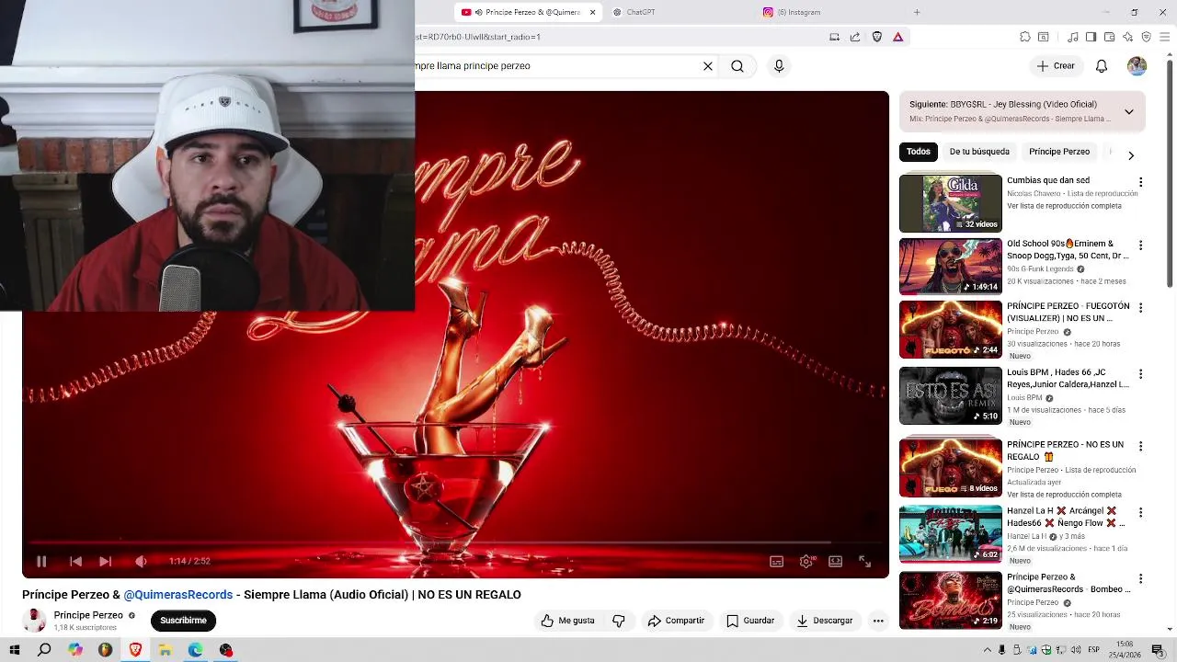The width and height of the screenshot is (1177, 662).
Task: Open more actions three-dot menu
Action: click(x=878, y=621)
